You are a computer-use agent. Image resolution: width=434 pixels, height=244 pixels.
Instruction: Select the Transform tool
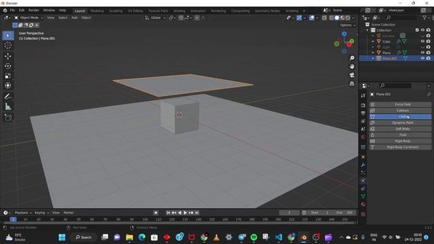8,85
